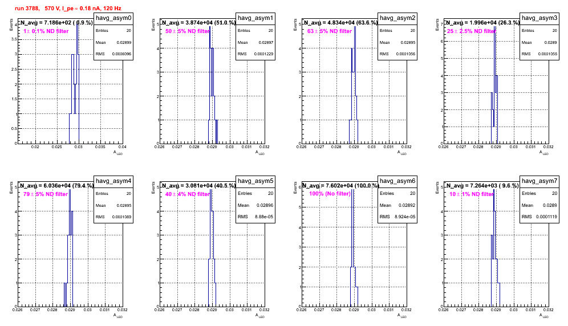Select the havg_asym5 stats box title
568x326 pixels.
point(255,181)
